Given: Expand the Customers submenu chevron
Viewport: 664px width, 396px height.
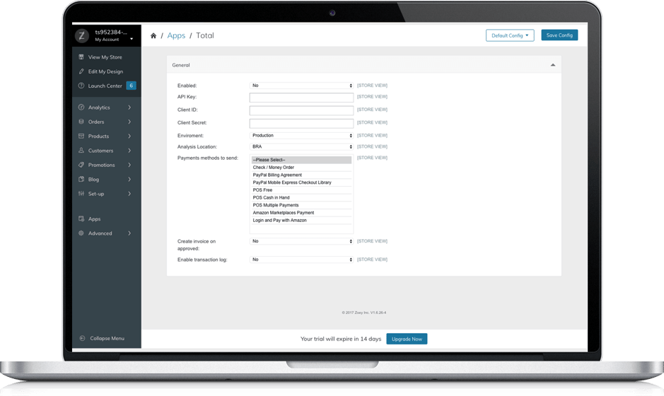Looking at the screenshot, I should [x=129, y=151].
